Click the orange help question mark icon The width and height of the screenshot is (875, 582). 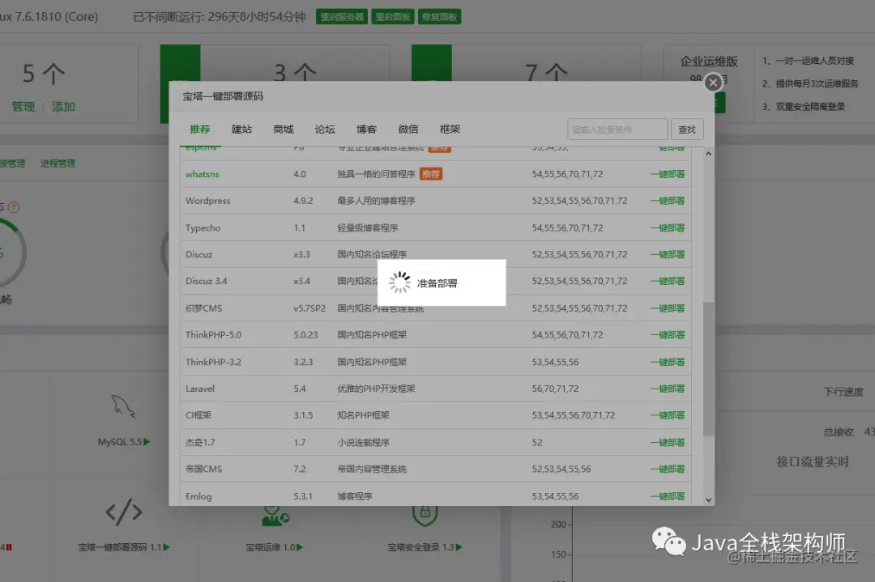(x=14, y=207)
